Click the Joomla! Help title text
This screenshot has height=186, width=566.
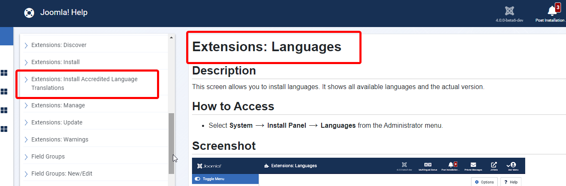64,12
